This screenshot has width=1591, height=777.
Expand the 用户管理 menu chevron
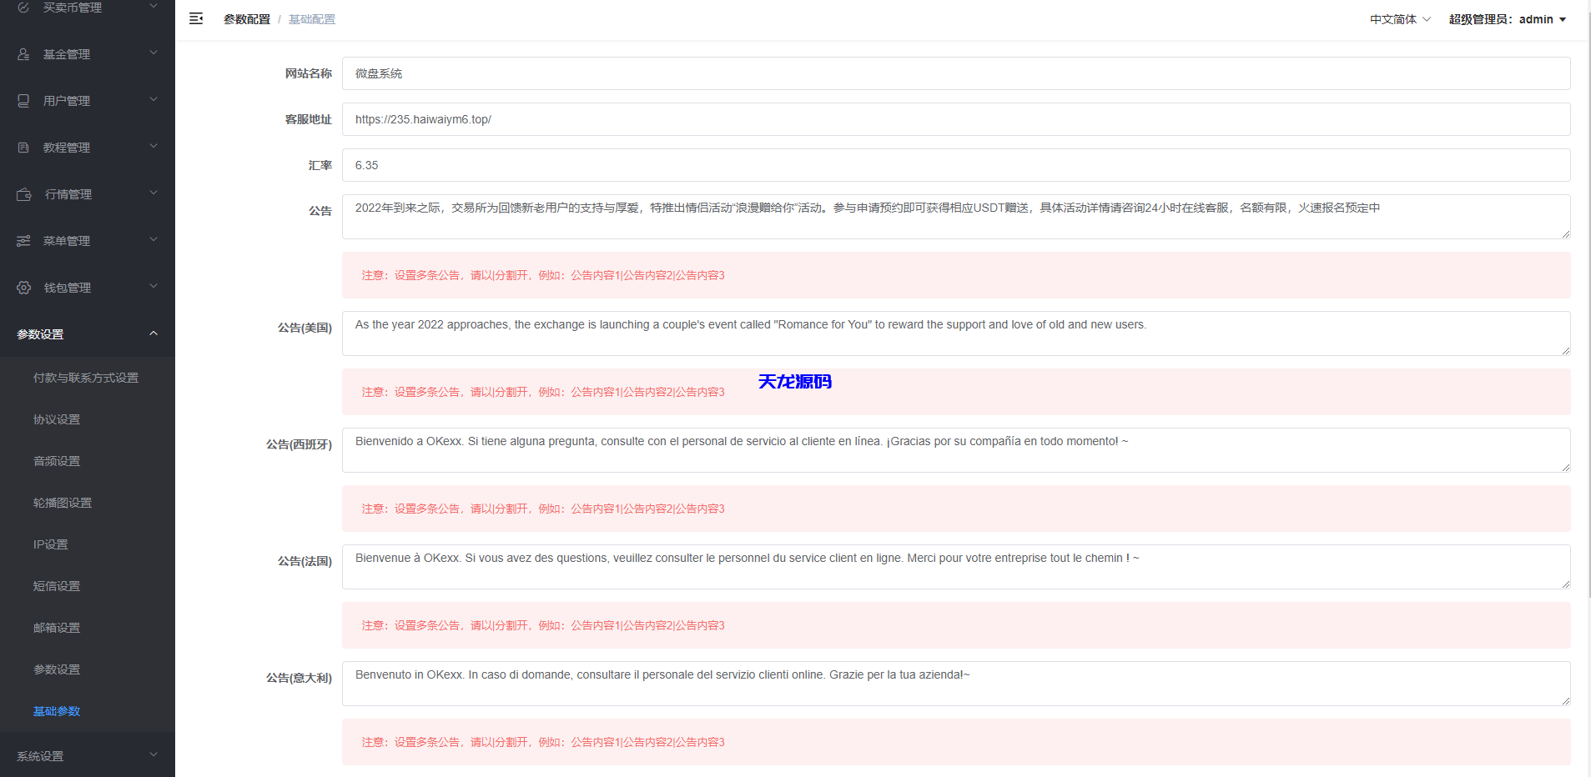pos(154,100)
